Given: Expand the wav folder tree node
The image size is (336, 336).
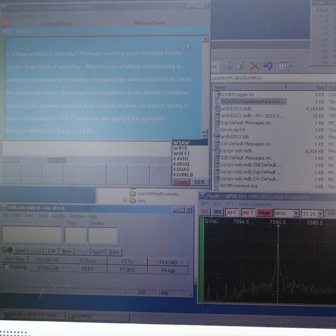Looking at the screenshot, I should click(125, 200).
